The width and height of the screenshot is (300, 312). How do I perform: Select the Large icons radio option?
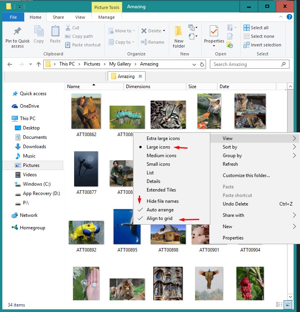point(158,147)
